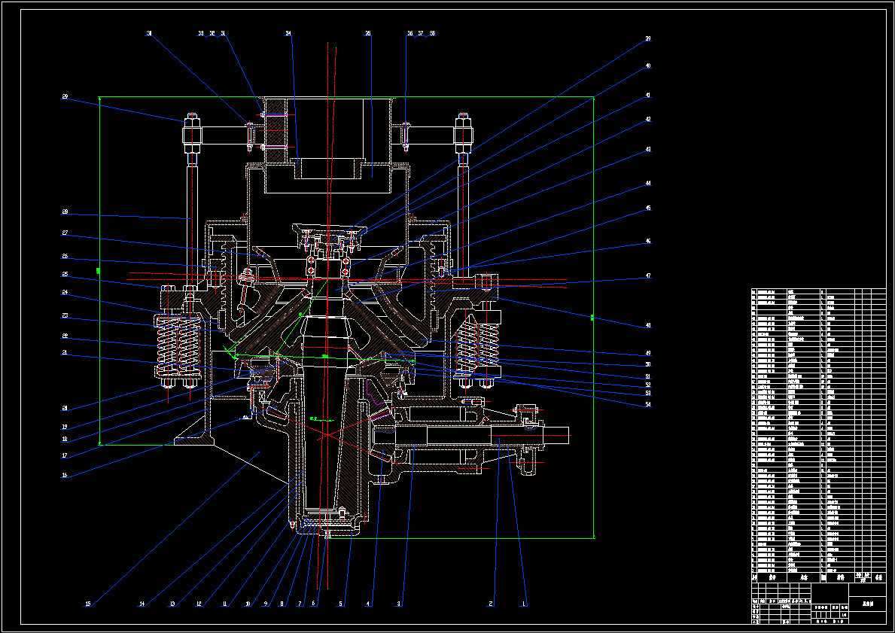This screenshot has width=895, height=633.
Task: Click part callout number 45
Action: 648,208
